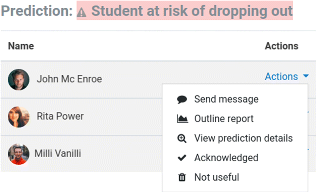
Task: Open Rita Power name link
Action: pos(60,116)
